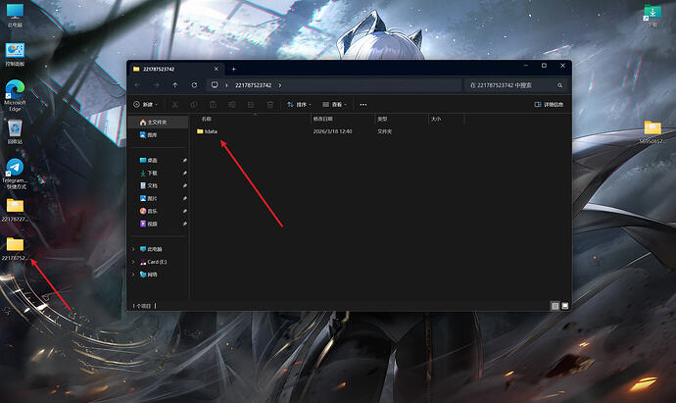The image size is (676, 403).
Task: Open 图库 in sidebar
Action: [x=158, y=135]
